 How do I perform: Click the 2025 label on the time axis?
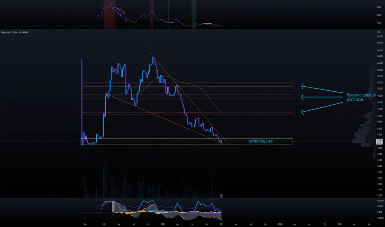340,224
